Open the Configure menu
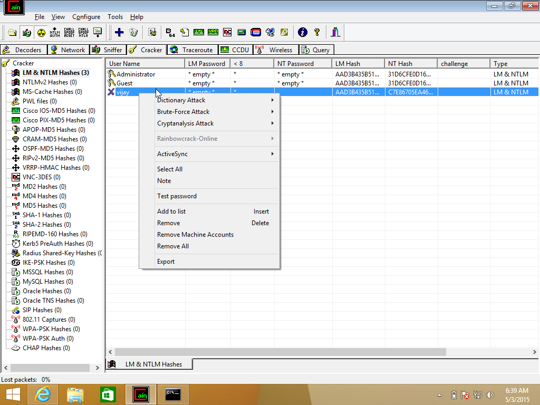 (x=86, y=17)
